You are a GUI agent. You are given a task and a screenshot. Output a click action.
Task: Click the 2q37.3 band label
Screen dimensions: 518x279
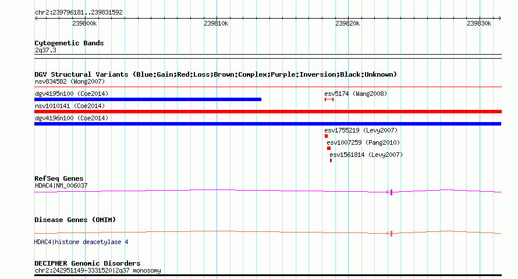click(45, 51)
